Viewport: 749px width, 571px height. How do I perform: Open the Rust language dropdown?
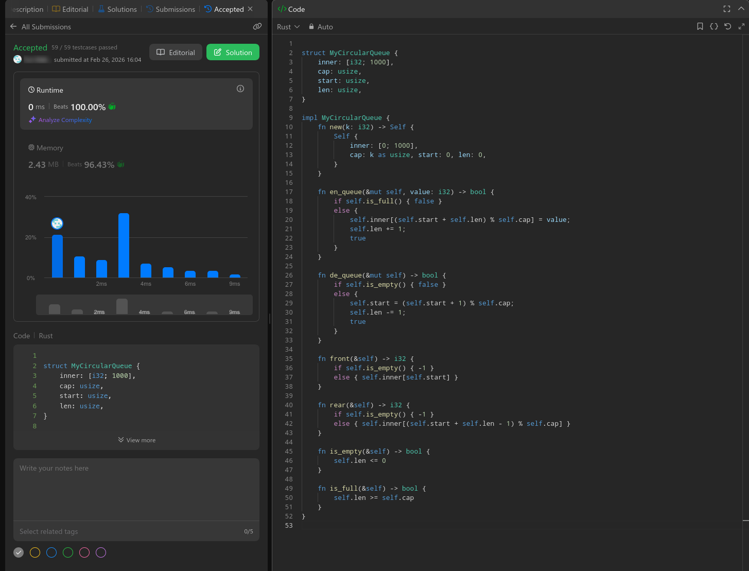[x=288, y=27]
